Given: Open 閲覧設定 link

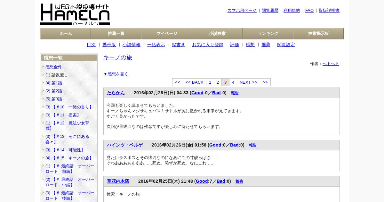Looking at the screenshot, I should click(x=286, y=45).
